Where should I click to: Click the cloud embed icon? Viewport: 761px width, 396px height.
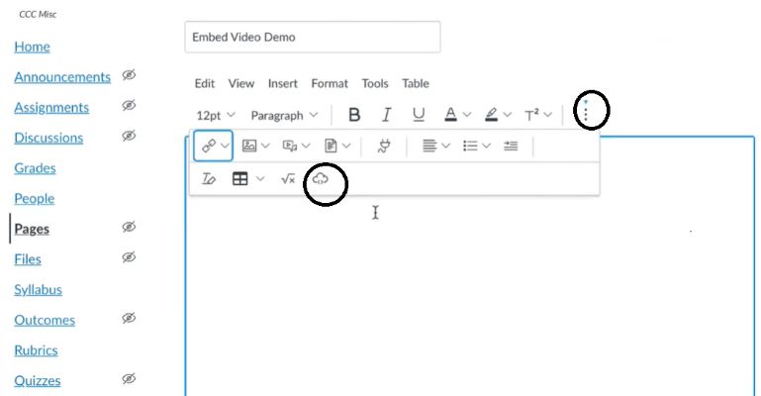pyautogui.click(x=321, y=179)
